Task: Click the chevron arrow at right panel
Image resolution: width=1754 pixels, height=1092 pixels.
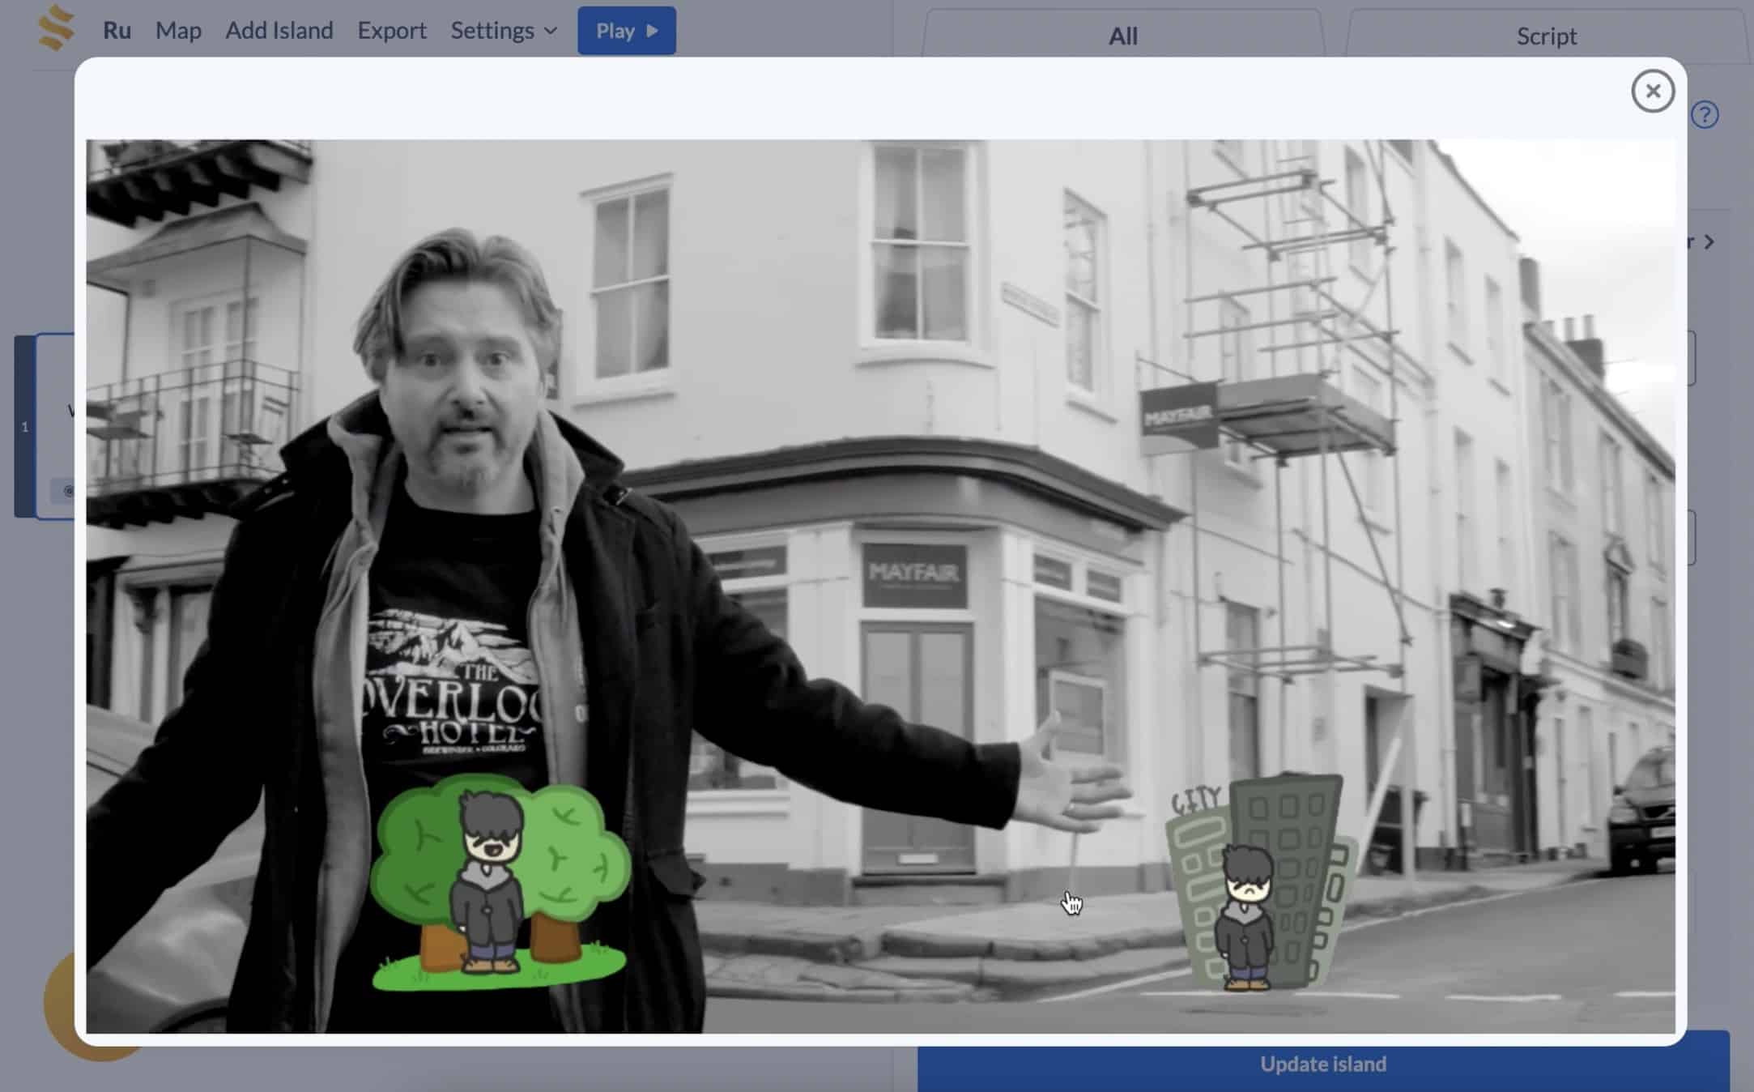Action: click(1709, 242)
